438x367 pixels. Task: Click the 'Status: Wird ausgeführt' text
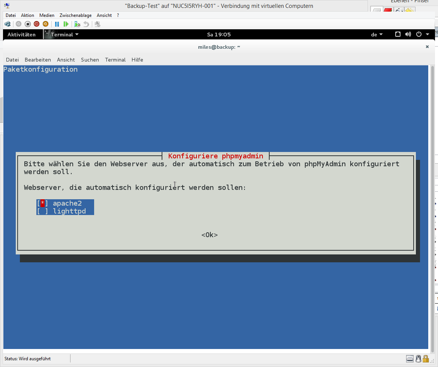(x=27, y=359)
